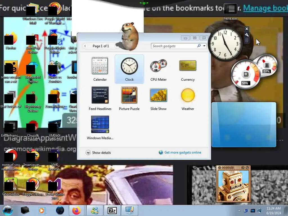Open the Firefox desktop shortcut

tap(11, 41)
